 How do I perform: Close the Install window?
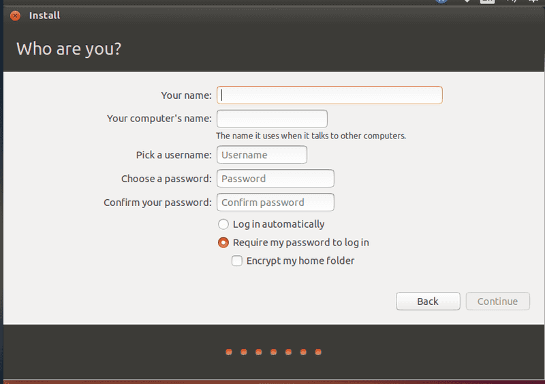click(x=15, y=16)
